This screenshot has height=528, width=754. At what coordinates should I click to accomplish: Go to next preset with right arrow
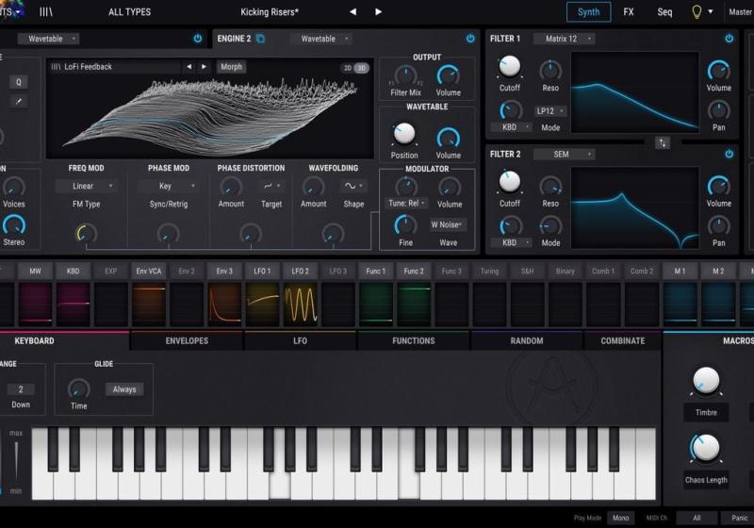coord(379,12)
